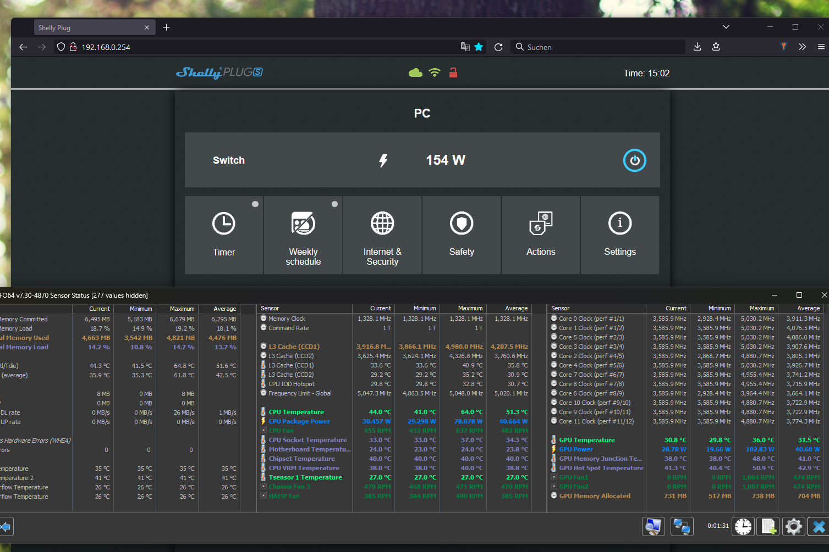Select the Core 0 Clock (perf #1/1) row
This screenshot has width=829, height=552.
(x=685, y=319)
